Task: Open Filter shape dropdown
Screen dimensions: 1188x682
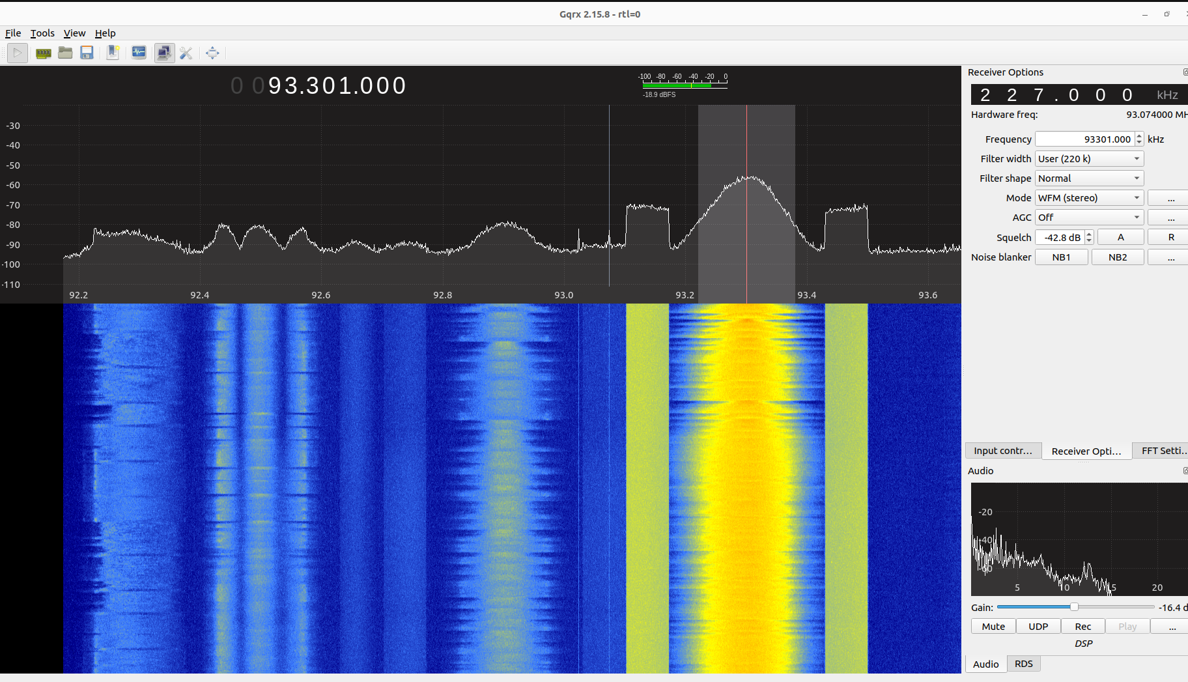Action: pos(1089,178)
